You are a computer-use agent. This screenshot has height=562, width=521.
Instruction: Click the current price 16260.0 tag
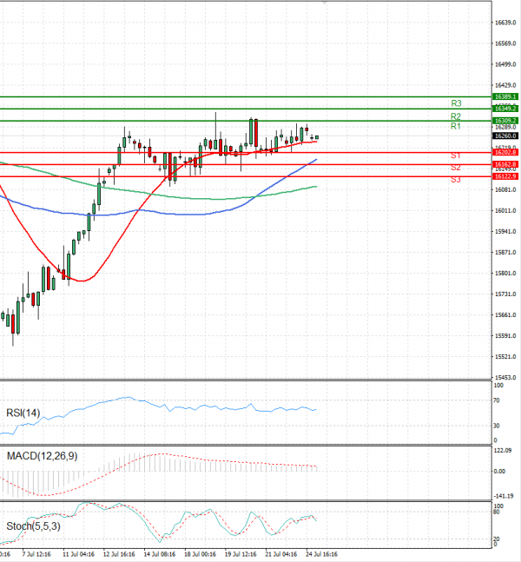[505, 136]
